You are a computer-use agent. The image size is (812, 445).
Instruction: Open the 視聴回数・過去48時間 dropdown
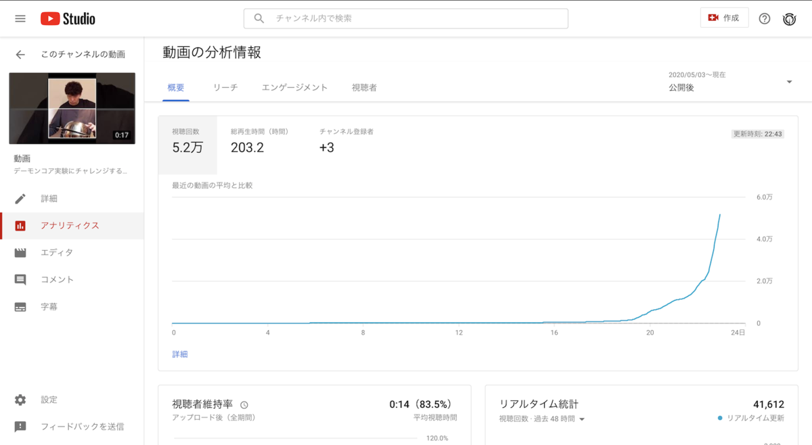542,419
